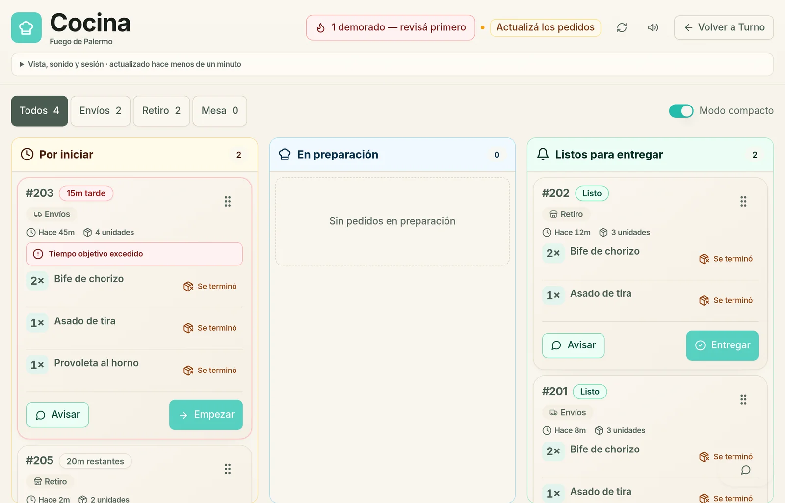The image size is (785, 503).
Task: Open the options menu for order #203
Action: coord(228,201)
